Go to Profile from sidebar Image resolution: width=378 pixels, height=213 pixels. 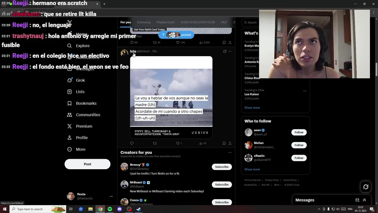coord(78,138)
